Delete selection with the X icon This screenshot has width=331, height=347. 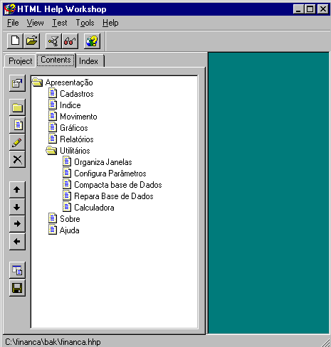[x=17, y=159]
